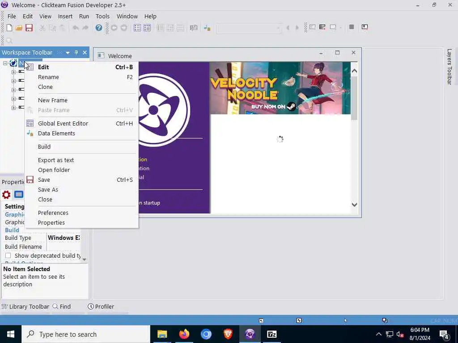Screen dimensions: 458x343
Task: Click the Stop square icon in the toolbar
Action: click(x=352, y=27)
